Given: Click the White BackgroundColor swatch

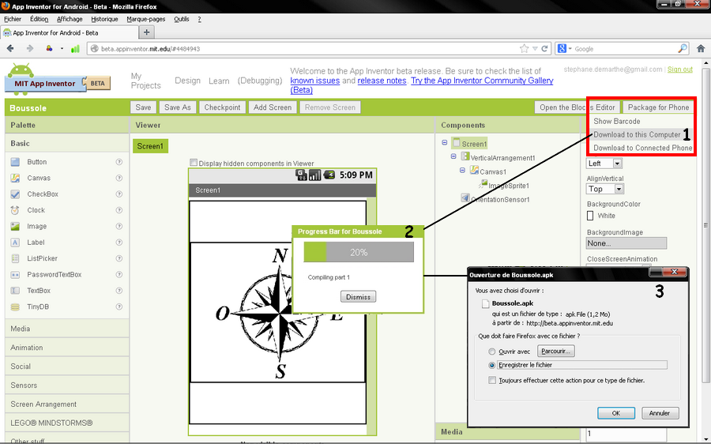Looking at the screenshot, I should click(590, 216).
